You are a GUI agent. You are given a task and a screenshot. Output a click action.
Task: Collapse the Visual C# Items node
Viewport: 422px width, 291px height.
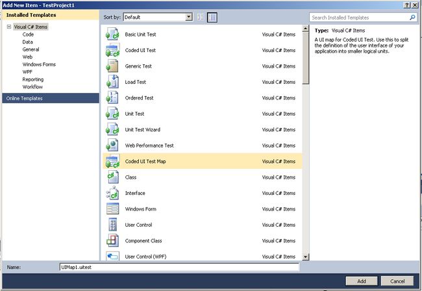(9, 27)
